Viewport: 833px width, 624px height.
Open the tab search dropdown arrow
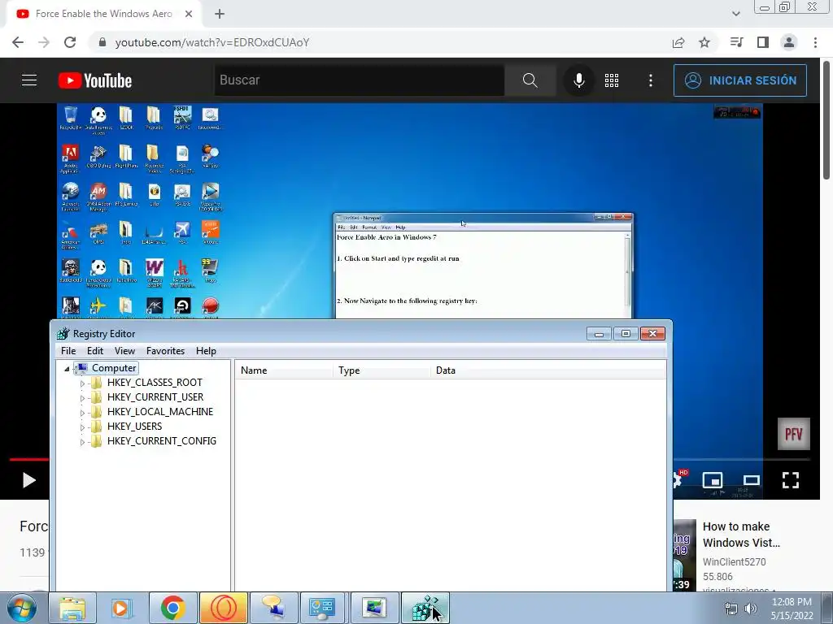735,14
